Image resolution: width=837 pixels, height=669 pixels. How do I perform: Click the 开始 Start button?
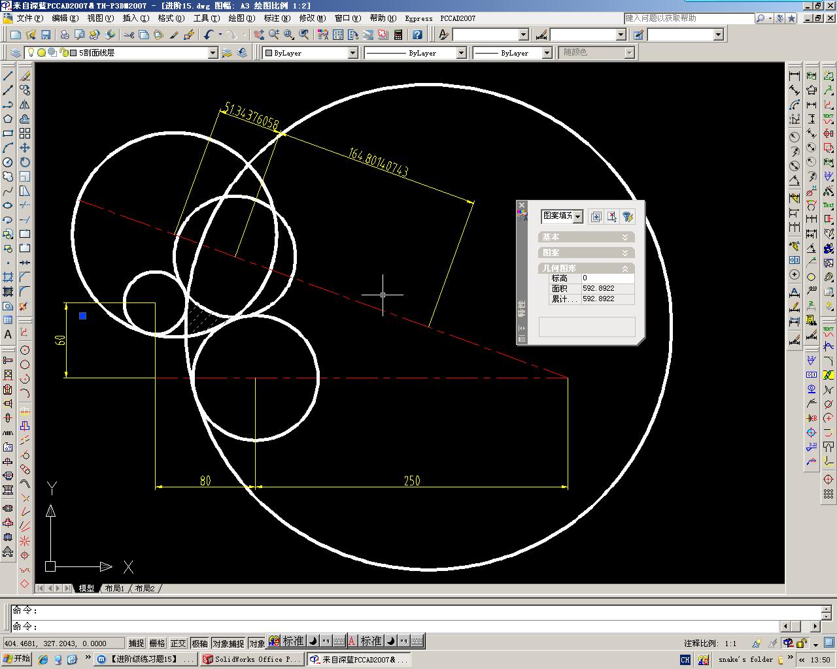click(x=16, y=659)
